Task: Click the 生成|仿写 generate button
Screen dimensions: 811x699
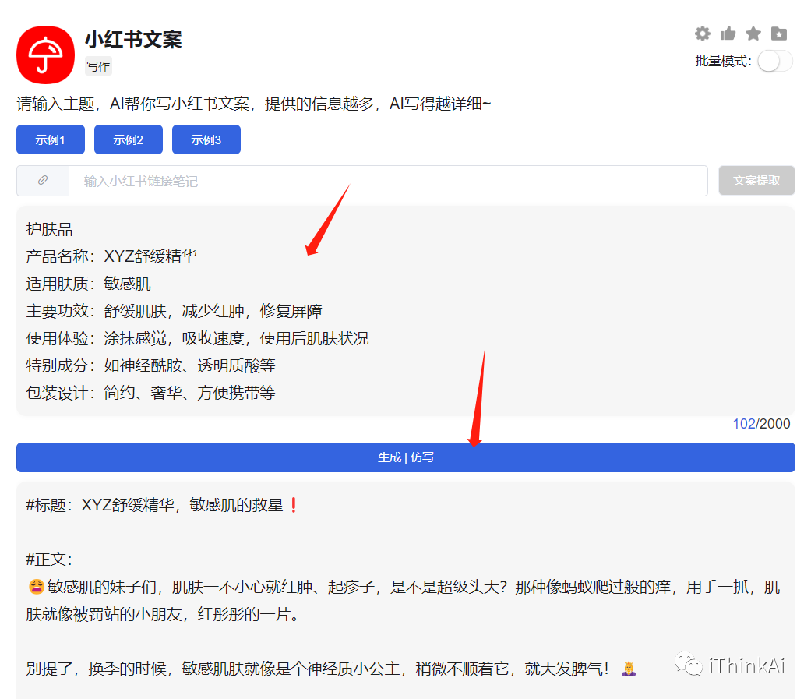Action: pos(405,457)
